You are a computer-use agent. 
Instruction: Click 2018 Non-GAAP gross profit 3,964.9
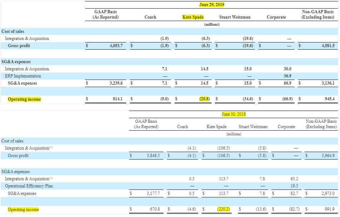point(328,156)
